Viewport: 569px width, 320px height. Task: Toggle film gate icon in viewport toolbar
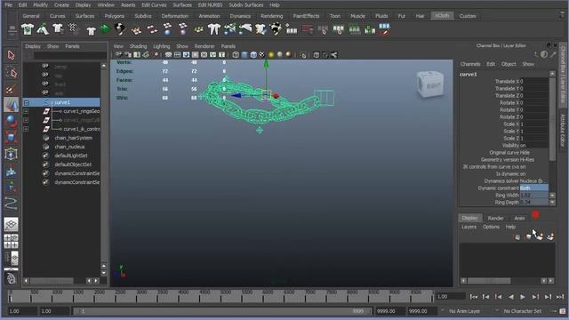[x=177, y=55]
